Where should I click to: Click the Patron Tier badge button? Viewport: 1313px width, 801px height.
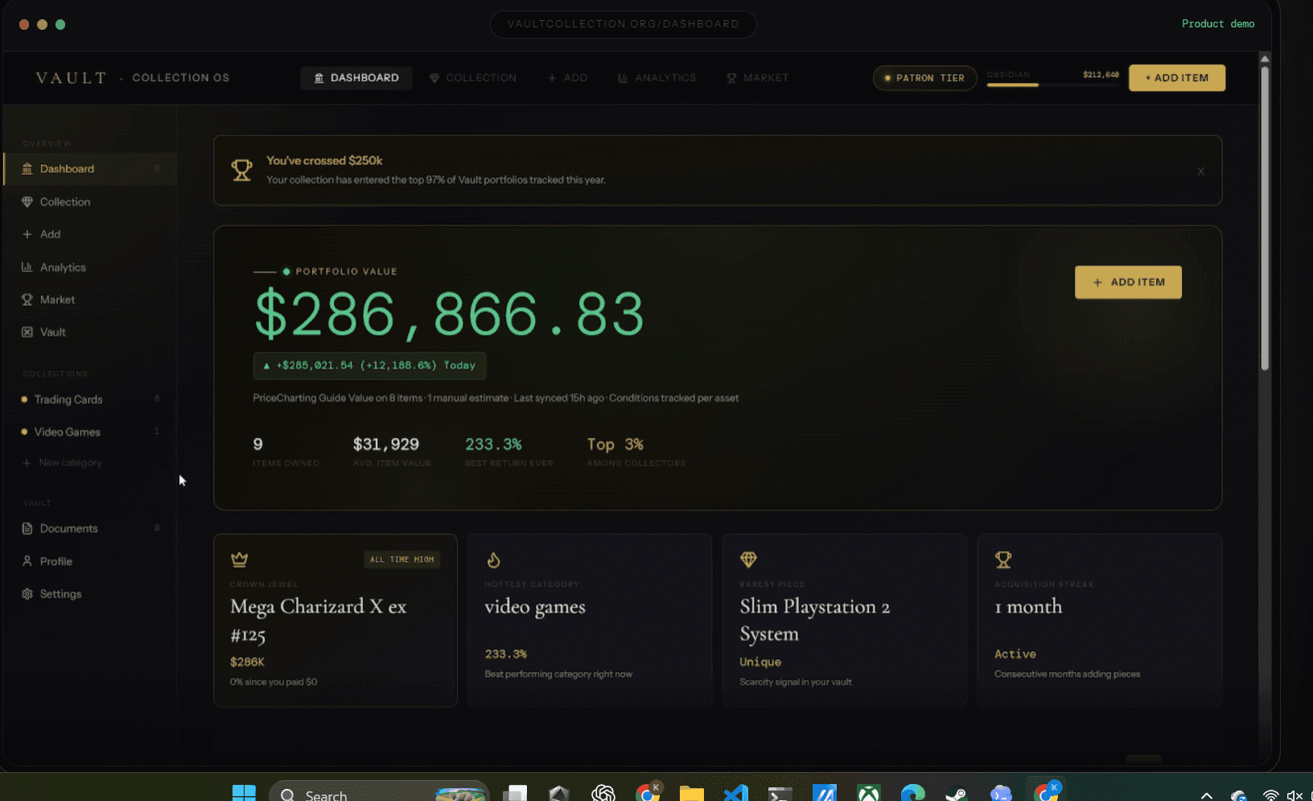pyautogui.click(x=924, y=78)
